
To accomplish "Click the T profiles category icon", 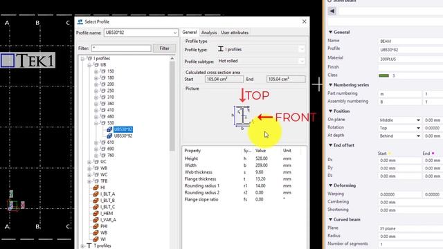I will pyautogui.click(x=89, y=246).
